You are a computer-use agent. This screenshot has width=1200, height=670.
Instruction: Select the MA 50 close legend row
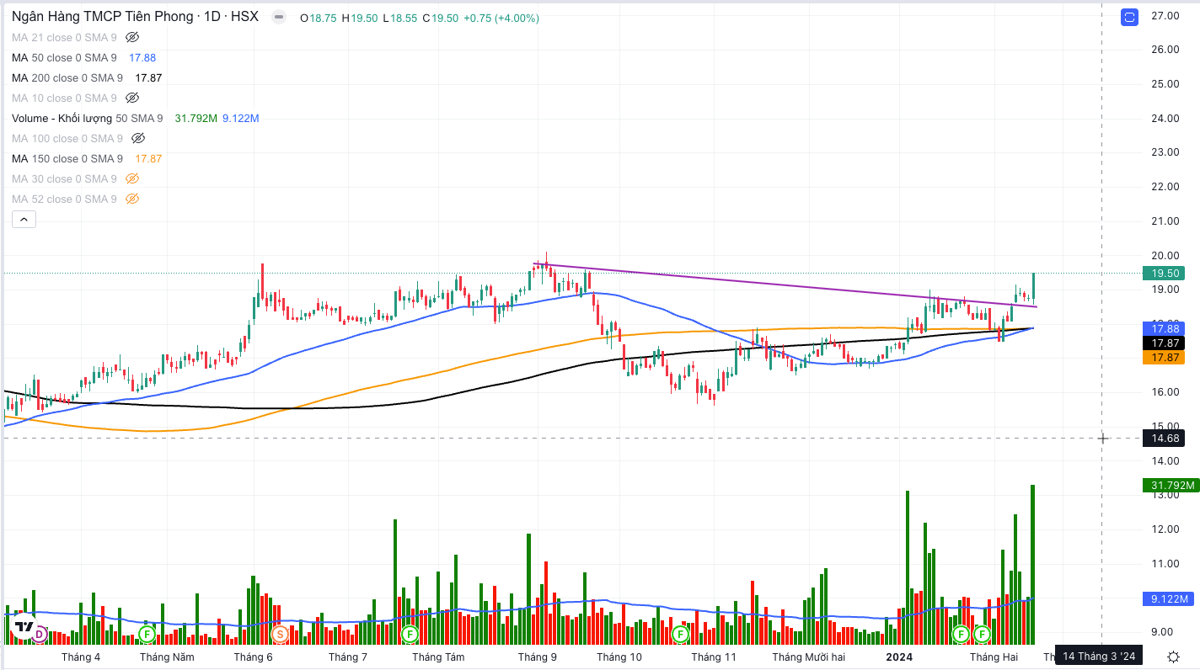(x=84, y=57)
